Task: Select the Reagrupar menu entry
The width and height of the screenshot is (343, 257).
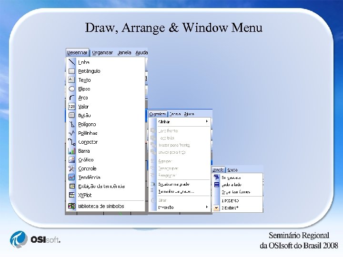Action: point(180,175)
